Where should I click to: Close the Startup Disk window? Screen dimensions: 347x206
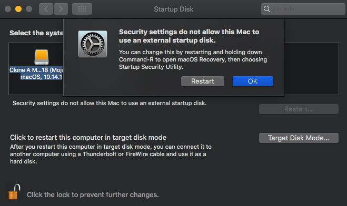[x=8, y=9]
